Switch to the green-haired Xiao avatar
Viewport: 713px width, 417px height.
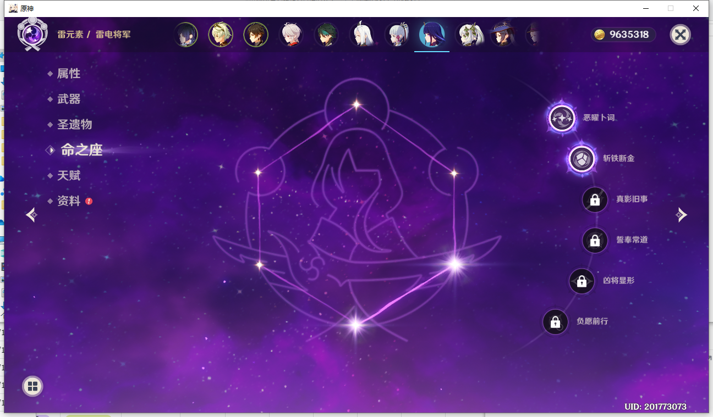click(x=326, y=35)
